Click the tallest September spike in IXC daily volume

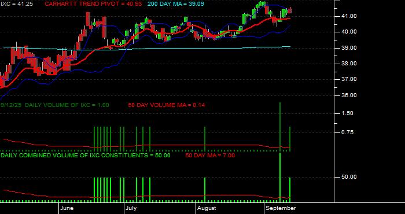280,127
